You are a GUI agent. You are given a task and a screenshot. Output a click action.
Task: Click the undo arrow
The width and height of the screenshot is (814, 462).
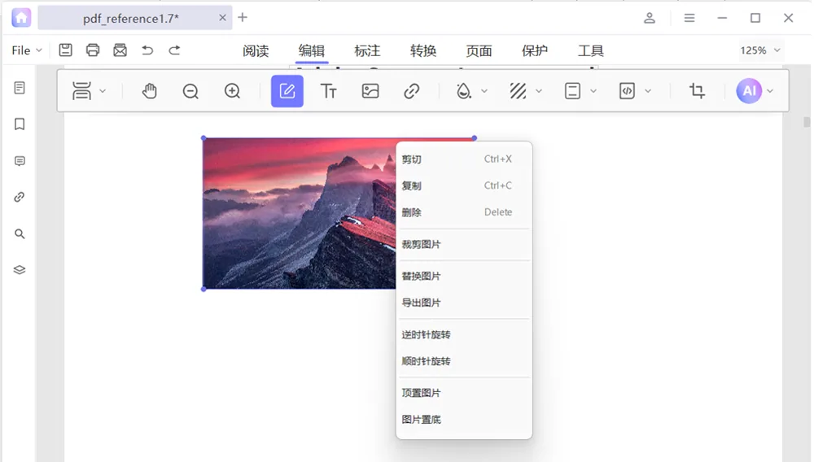(x=147, y=50)
